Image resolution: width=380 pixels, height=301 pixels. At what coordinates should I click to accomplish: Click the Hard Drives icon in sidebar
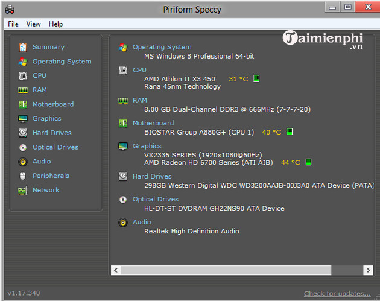23,133
